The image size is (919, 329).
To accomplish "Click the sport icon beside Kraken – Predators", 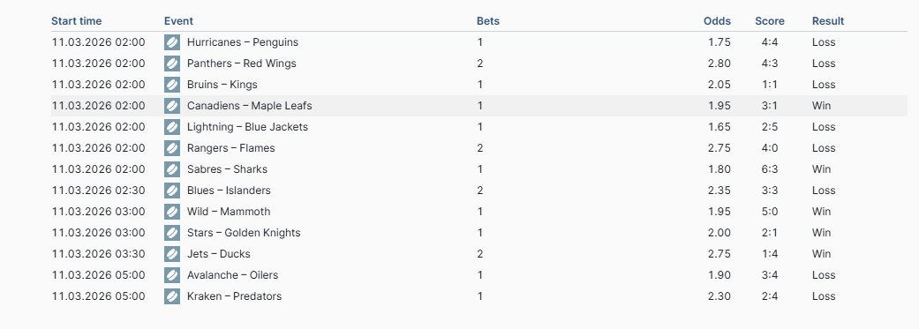I will 172,296.
